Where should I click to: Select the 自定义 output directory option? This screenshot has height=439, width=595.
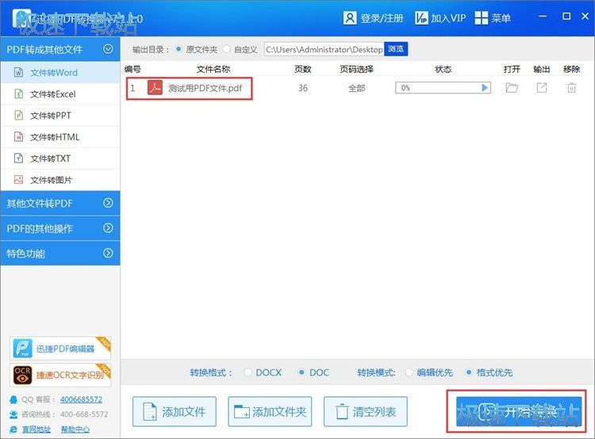[227, 49]
